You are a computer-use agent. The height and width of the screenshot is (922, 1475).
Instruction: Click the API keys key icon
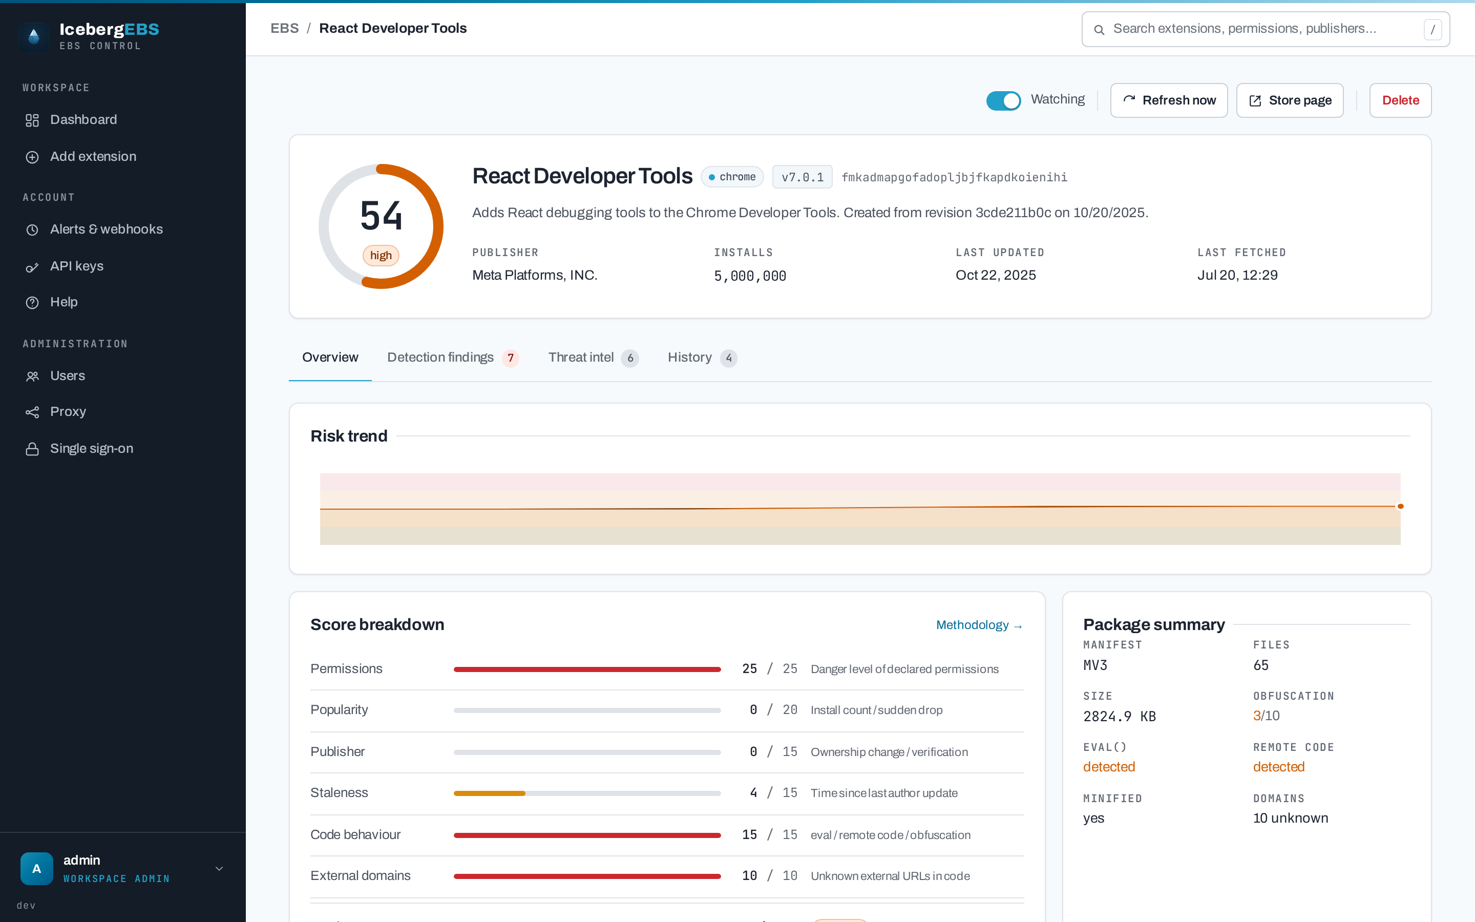(x=32, y=266)
